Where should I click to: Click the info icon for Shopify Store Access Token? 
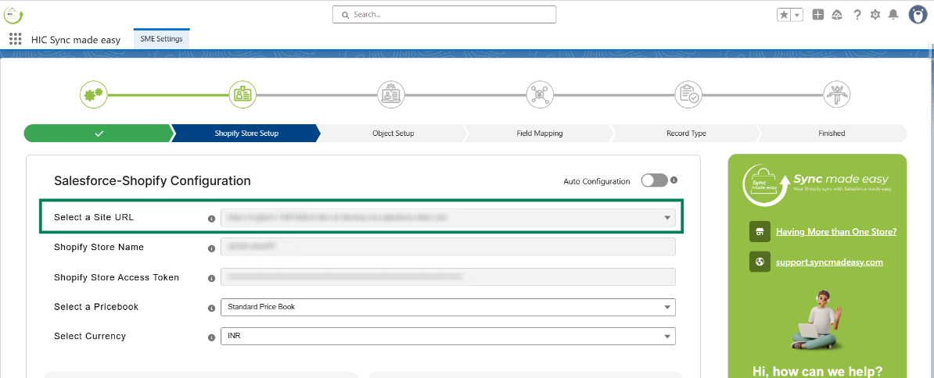click(x=211, y=278)
